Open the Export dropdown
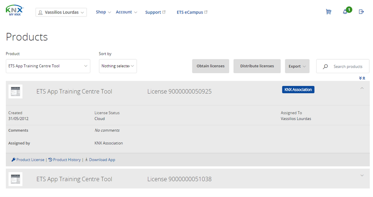373x197 pixels. click(x=297, y=66)
